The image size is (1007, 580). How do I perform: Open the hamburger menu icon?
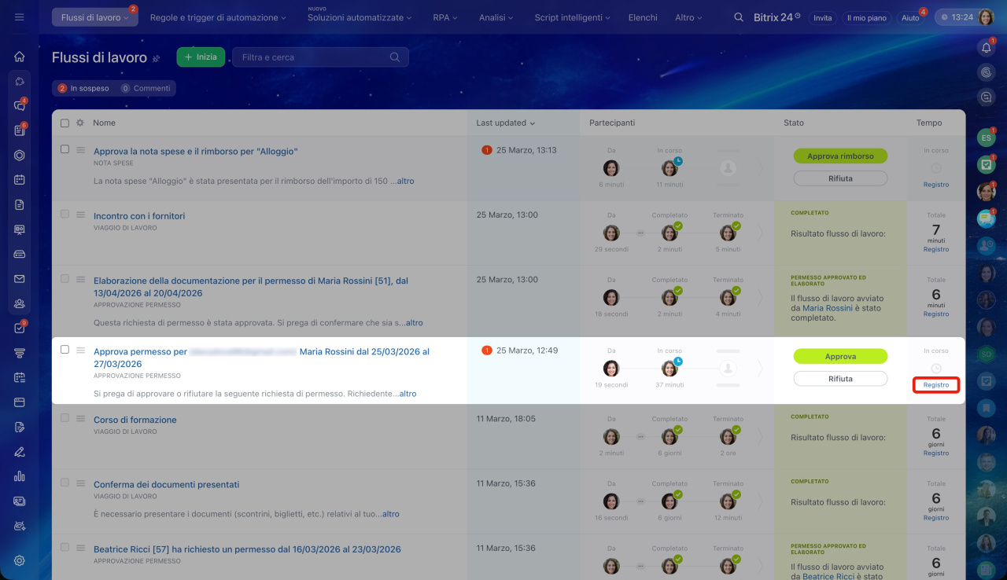20,17
